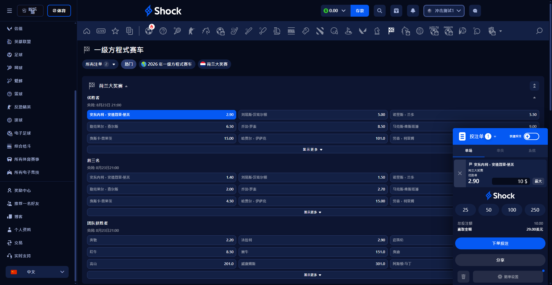The image size is (552, 285).
Task: Add 250 quick stake amount
Action: point(535,210)
